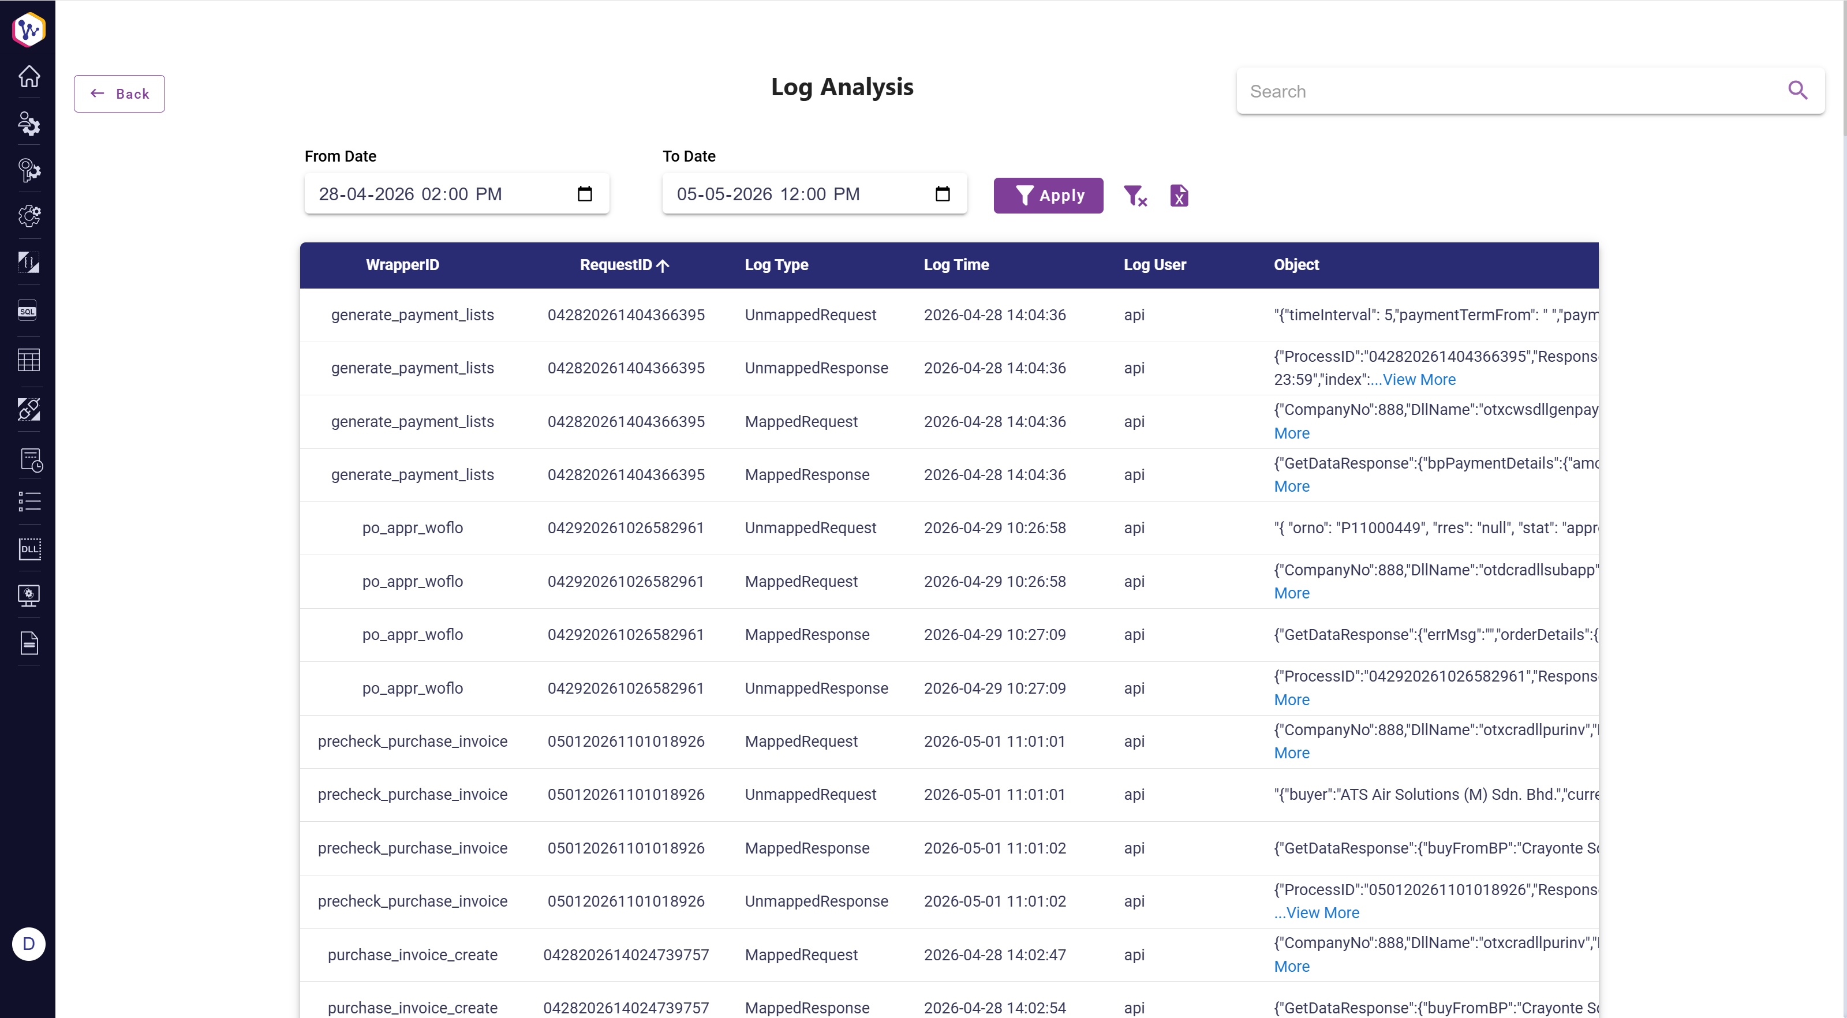This screenshot has height=1018, width=1847.
Task: Open the monitor settings sidebar icon
Action: tap(29, 595)
